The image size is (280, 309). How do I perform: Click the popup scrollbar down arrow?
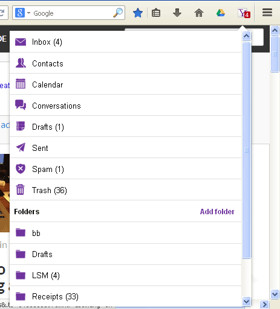[x=246, y=301]
